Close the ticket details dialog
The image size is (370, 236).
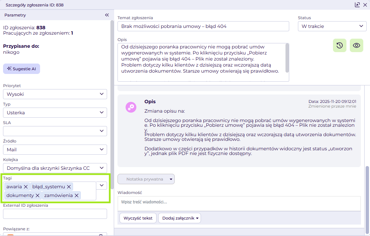(365, 5)
